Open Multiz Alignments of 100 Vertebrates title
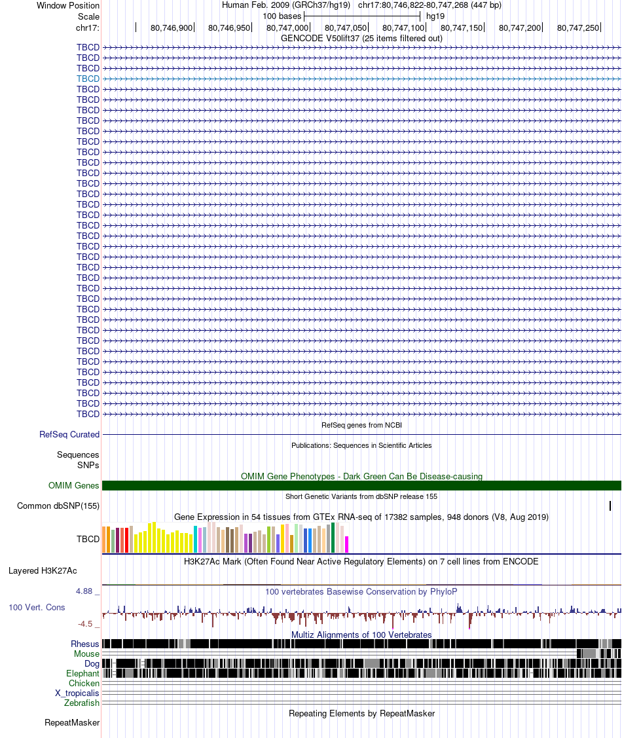 click(x=361, y=635)
